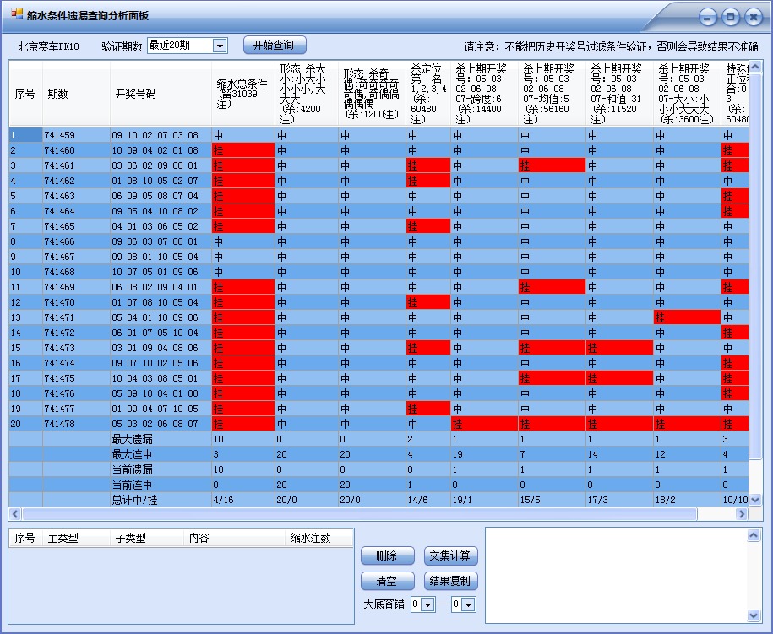Click the 删除 (delete) button

387,555
